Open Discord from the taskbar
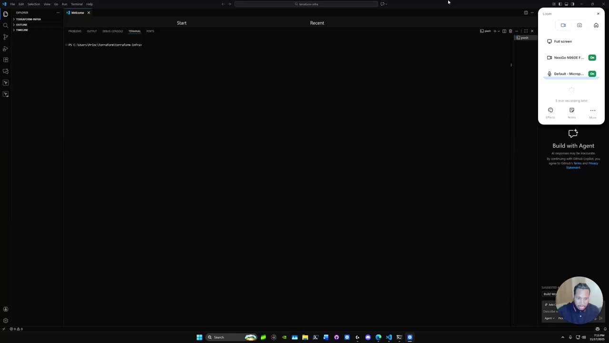 368,337
